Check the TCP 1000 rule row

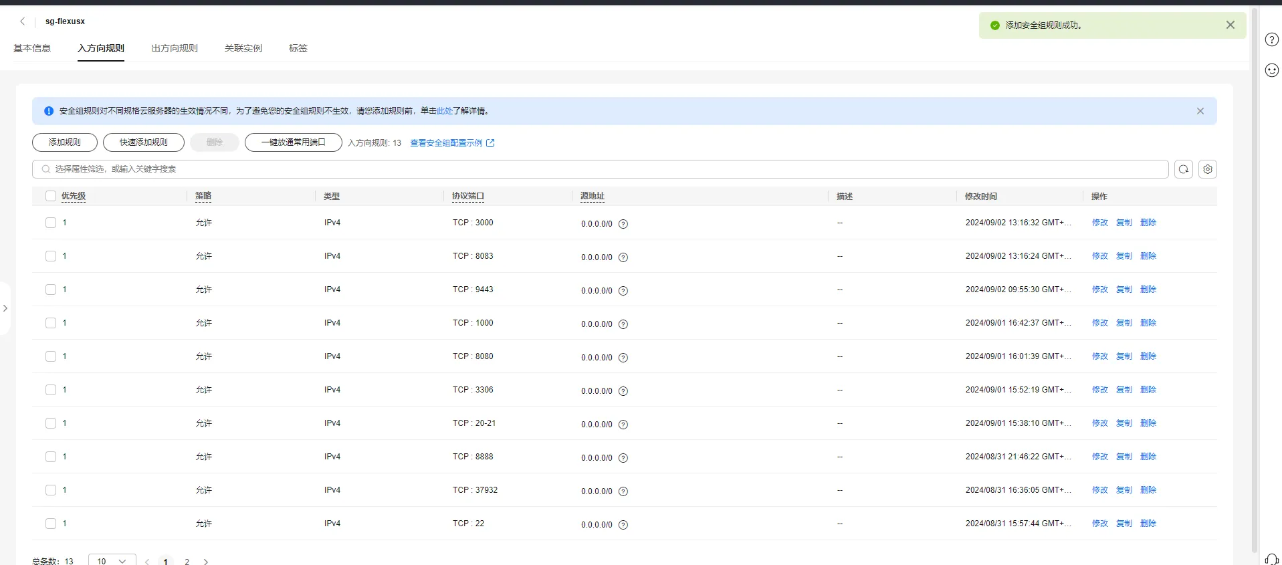[51, 323]
